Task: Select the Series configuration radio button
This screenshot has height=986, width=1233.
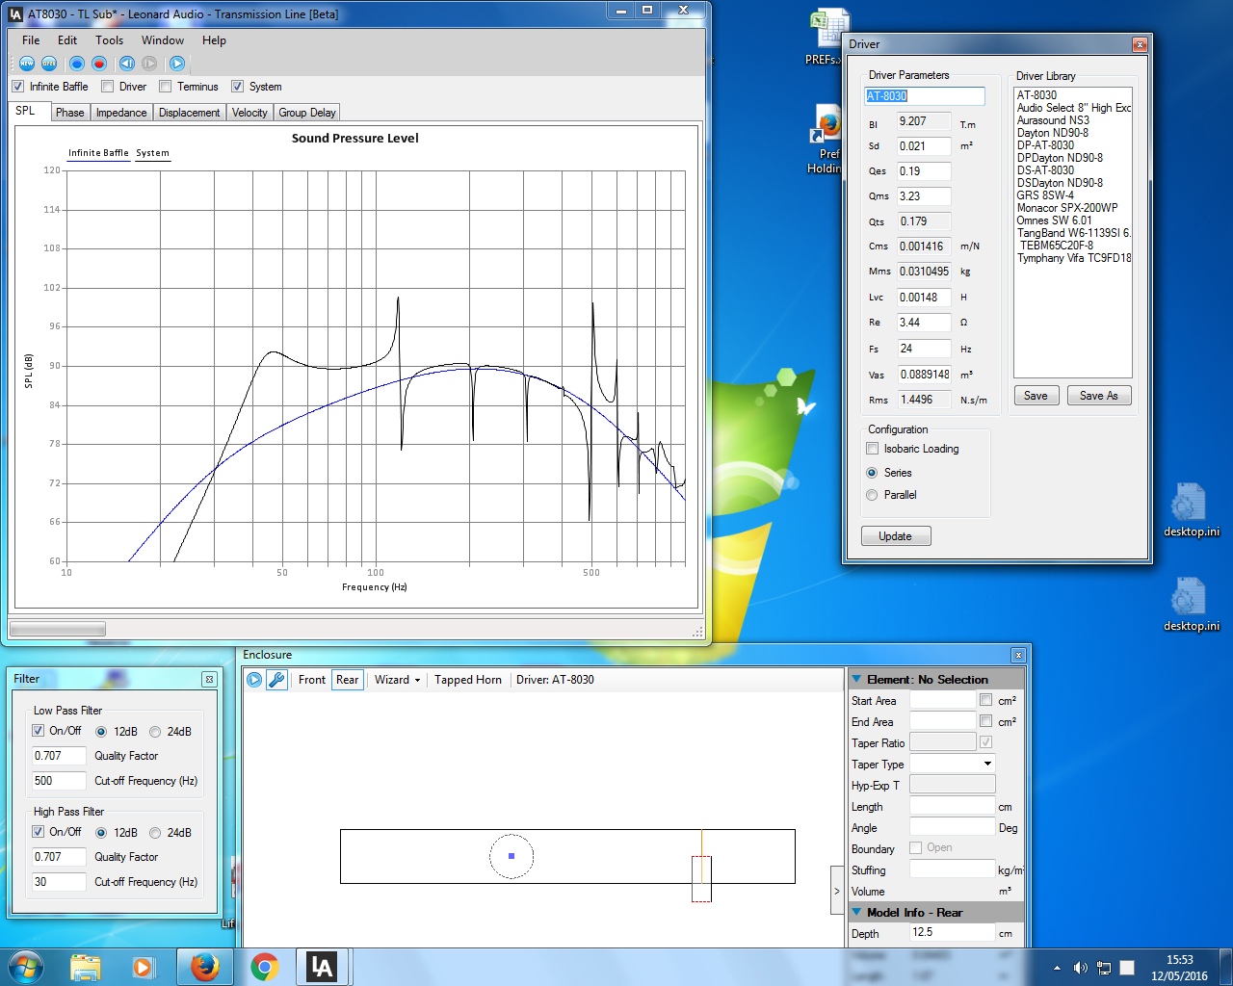Action: (x=873, y=473)
